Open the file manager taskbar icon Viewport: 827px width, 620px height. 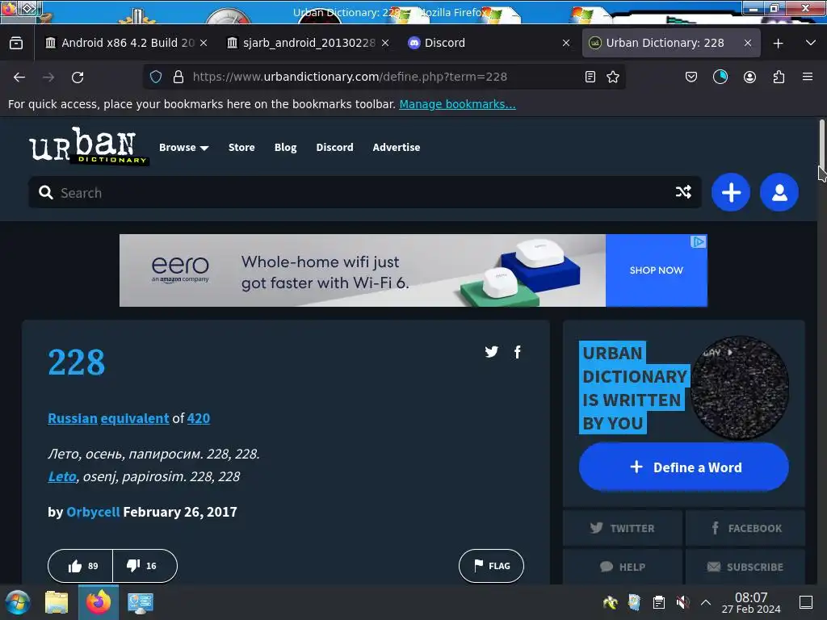point(57,602)
